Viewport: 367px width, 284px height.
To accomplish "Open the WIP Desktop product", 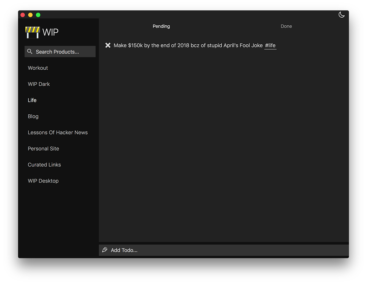I will (43, 181).
